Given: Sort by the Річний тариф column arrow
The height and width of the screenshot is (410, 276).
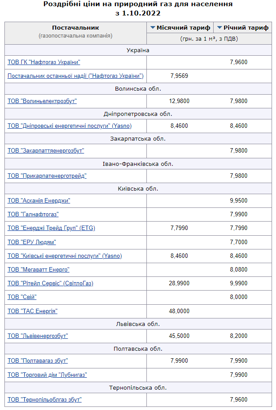Looking at the screenshot, I should pyautogui.click(x=219, y=27).
